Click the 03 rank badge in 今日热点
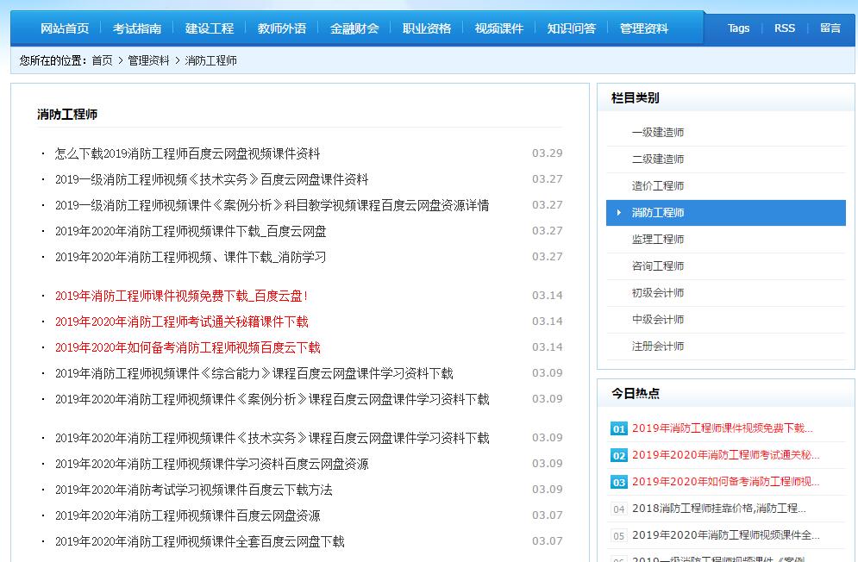The image size is (858, 562). (619, 483)
